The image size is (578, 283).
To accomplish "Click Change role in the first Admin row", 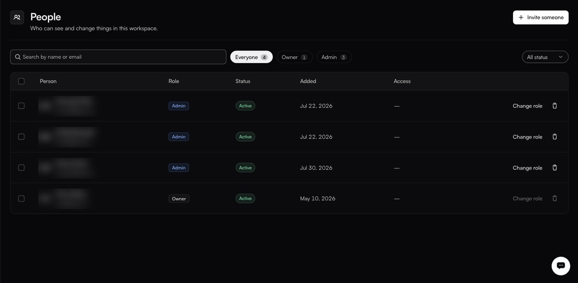I will coord(527,106).
